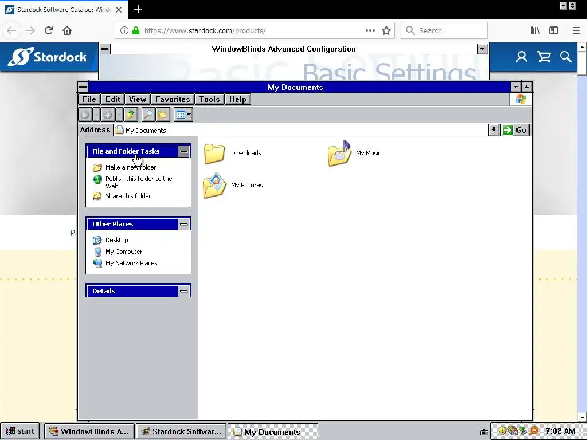Viewport: 587px width, 440px height.
Task: Open the Downloads folder icon
Action: (x=214, y=154)
